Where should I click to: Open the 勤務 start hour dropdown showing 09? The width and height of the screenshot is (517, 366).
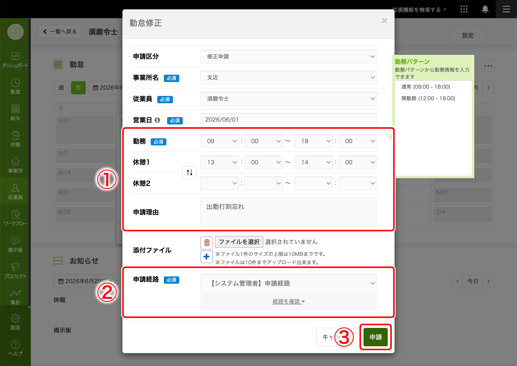click(x=219, y=141)
